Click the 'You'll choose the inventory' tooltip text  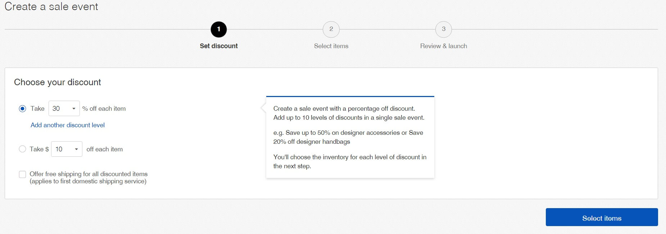(350, 161)
